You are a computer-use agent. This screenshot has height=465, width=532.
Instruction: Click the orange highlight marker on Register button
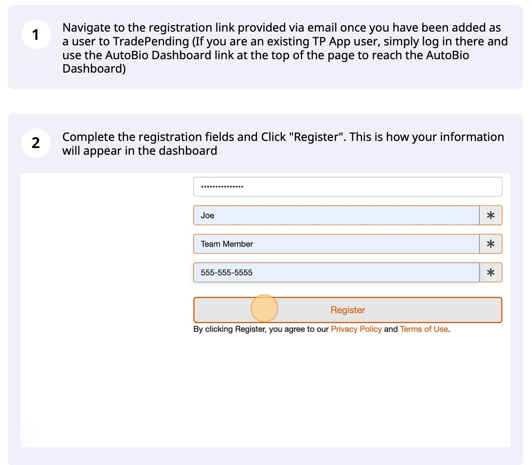(x=264, y=309)
